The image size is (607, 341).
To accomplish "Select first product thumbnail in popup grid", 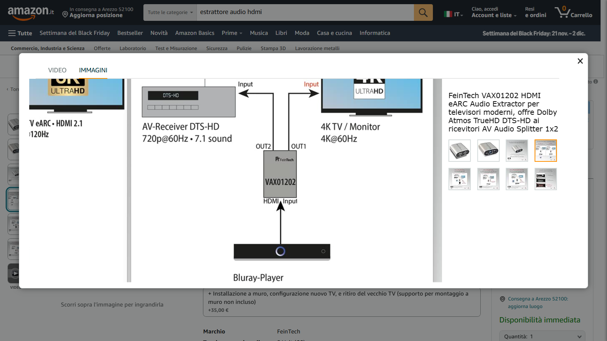I will pyautogui.click(x=459, y=150).
